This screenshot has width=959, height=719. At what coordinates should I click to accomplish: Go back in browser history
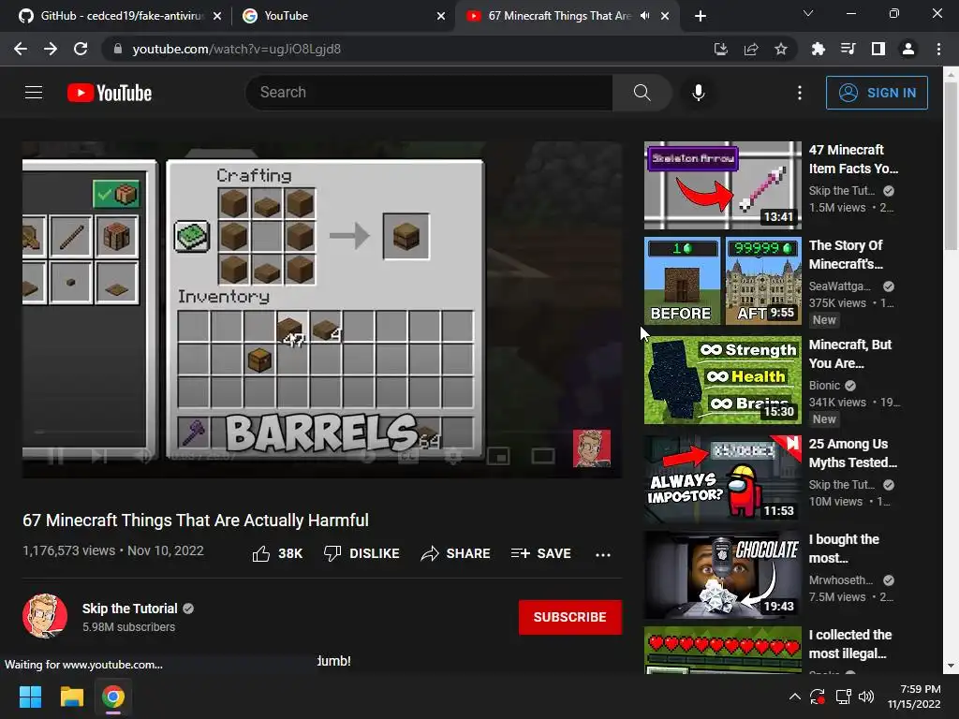[21, 49]
